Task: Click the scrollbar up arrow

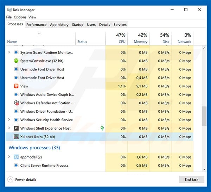Action: pyautogui.click(x=204, y=48)
